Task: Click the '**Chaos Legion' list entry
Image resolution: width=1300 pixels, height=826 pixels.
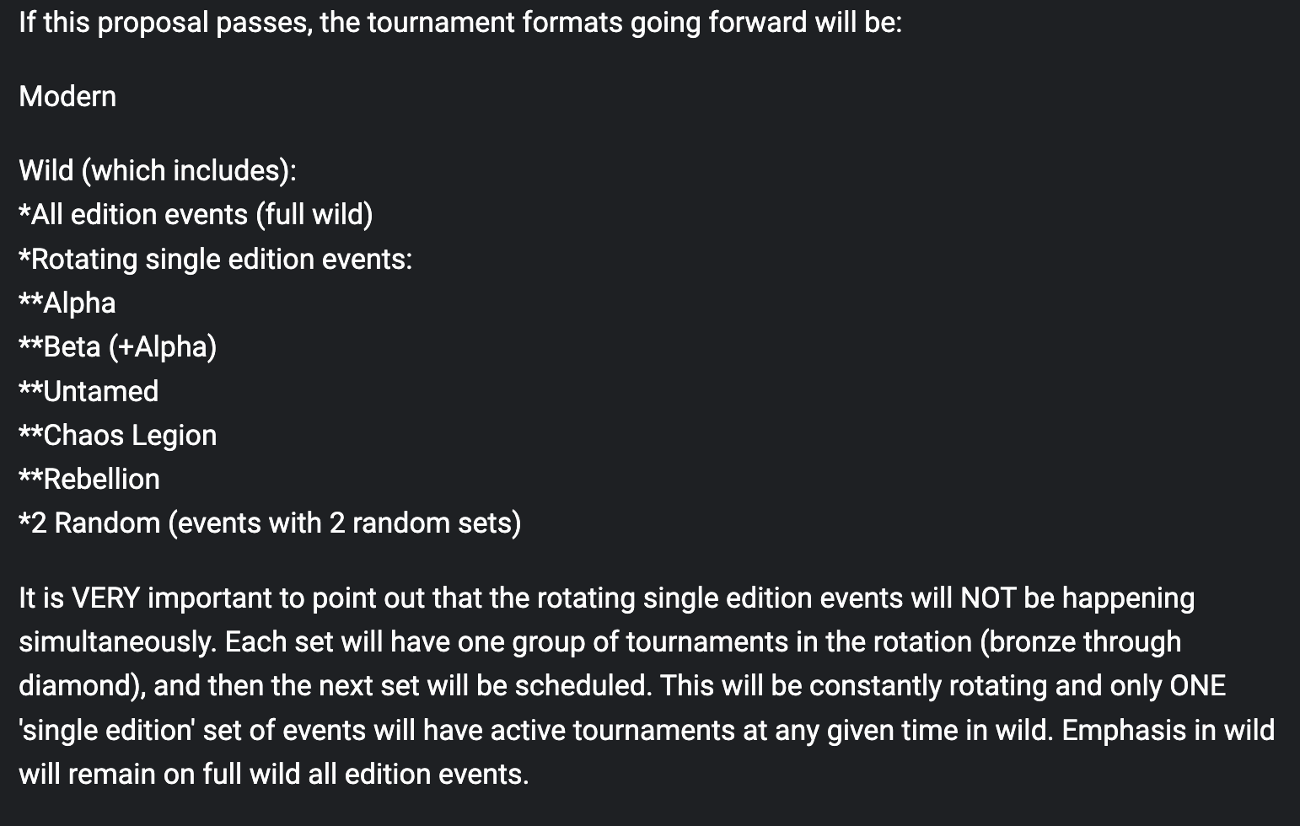Action: [x=118, y=435]
